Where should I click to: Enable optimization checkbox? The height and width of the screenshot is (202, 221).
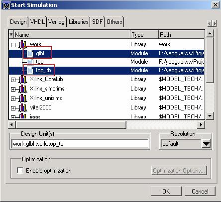[20, 170]
